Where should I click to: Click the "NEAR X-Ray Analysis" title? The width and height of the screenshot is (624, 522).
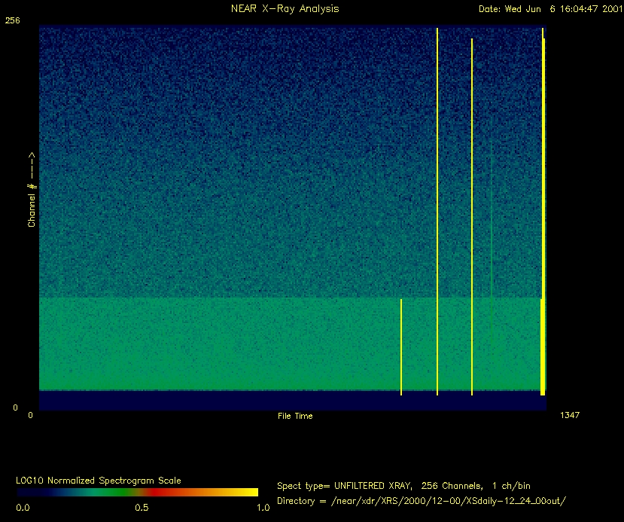(x=285, y=9)
